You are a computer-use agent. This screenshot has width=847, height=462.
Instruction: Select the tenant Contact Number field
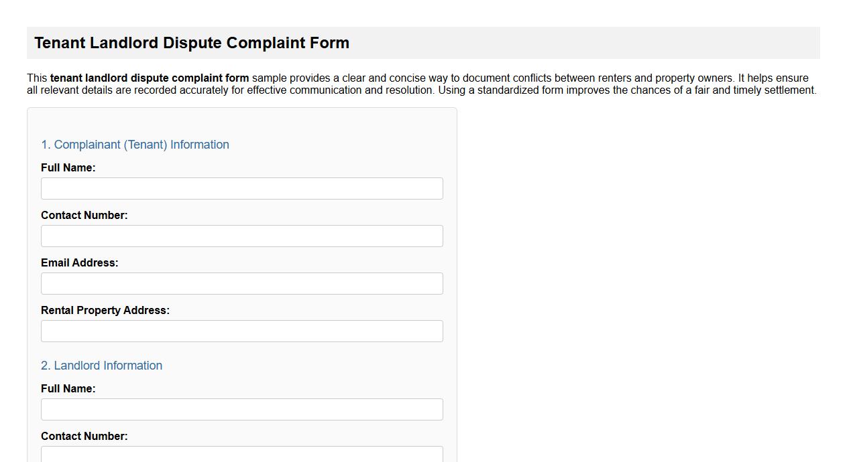[241, 236]
